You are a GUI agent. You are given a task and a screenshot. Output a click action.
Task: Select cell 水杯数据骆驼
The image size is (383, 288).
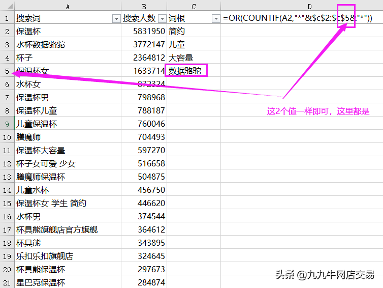(x=68, y=45)
